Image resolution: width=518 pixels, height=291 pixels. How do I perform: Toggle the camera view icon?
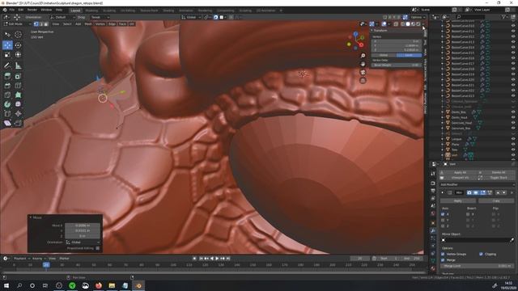point(363,72)
